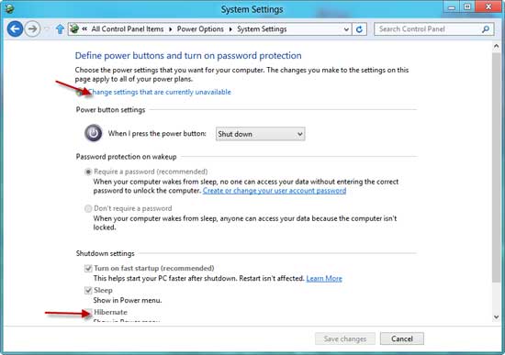
Task: Click the Shutdown settings heading
Action: pos(105,253)
